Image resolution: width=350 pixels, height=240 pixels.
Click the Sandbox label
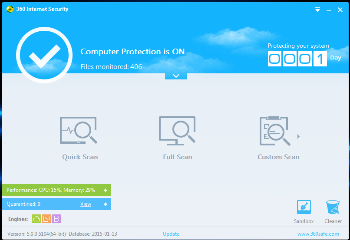click(304, 221)
